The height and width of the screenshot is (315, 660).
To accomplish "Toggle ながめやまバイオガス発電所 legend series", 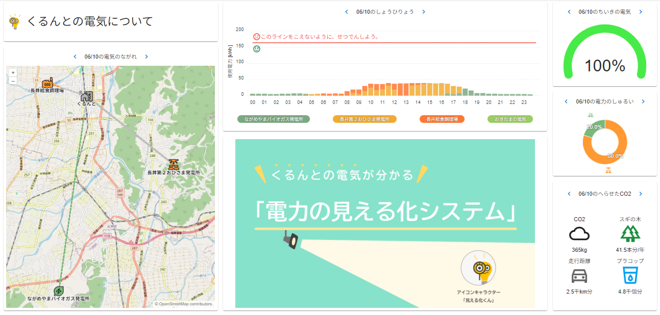I will click(274, 119).
